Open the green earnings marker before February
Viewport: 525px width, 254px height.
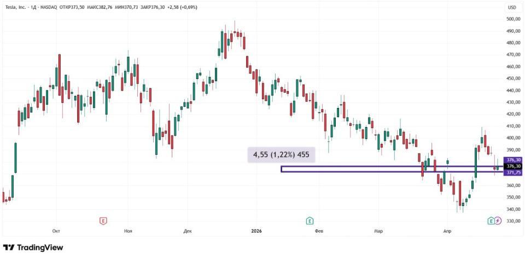click(x=310, y=221)
